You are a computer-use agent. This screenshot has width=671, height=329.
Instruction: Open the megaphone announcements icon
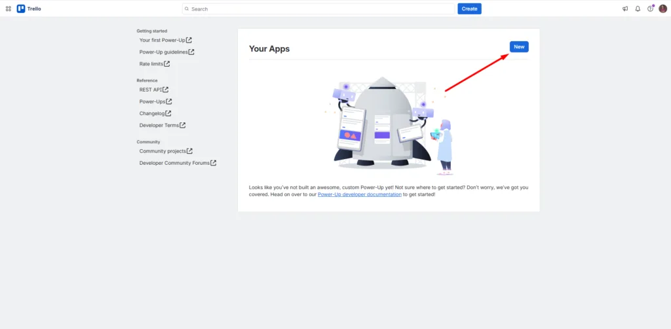point(625,9)
